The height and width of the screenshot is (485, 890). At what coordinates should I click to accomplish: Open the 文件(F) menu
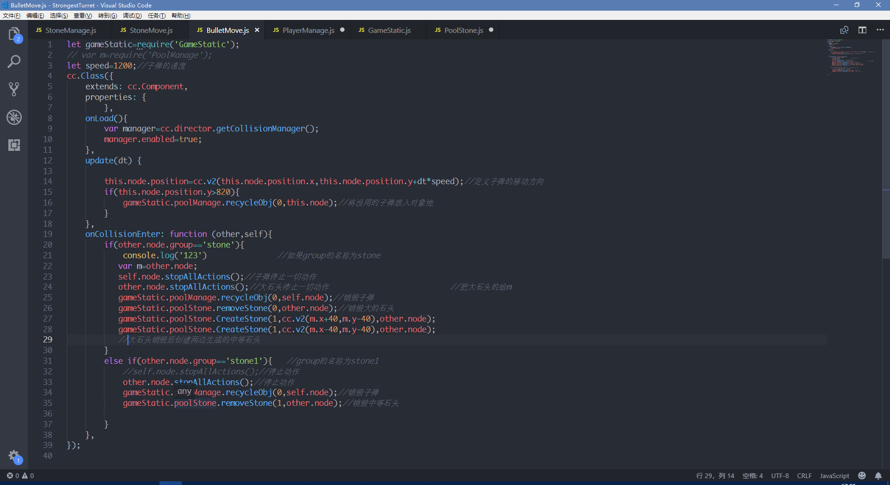(12, 16)
